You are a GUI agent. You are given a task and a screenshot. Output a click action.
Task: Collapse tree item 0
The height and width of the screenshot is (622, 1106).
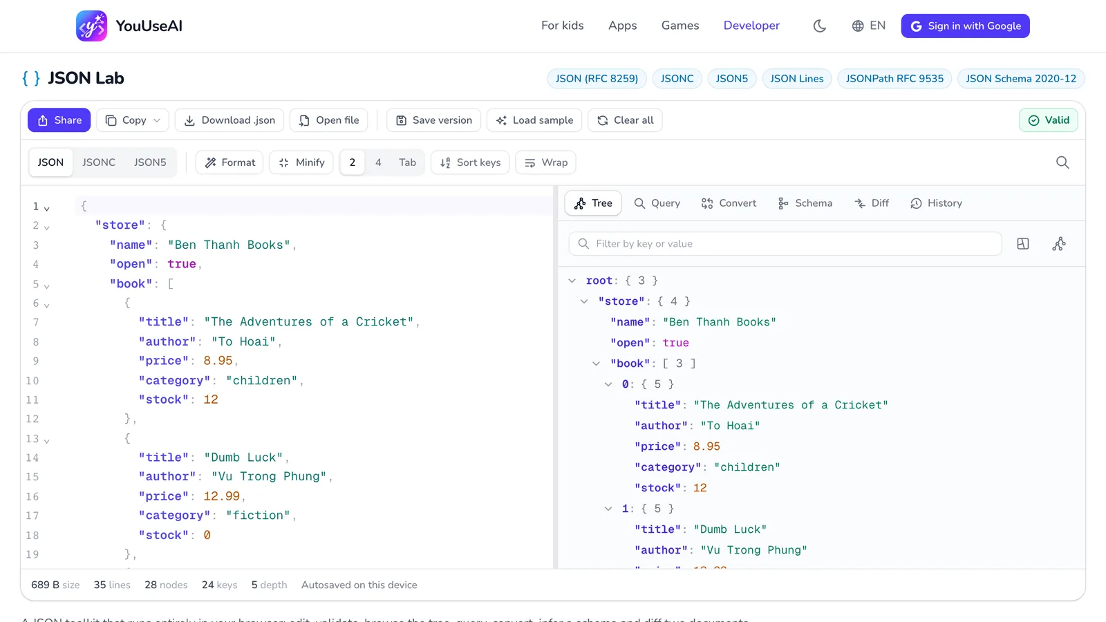point(608,384)
